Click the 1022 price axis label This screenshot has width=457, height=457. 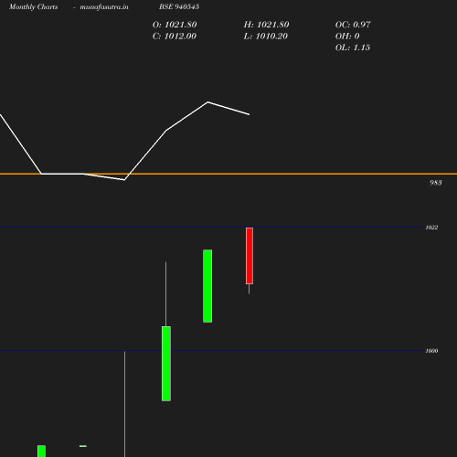click(431, 228)
